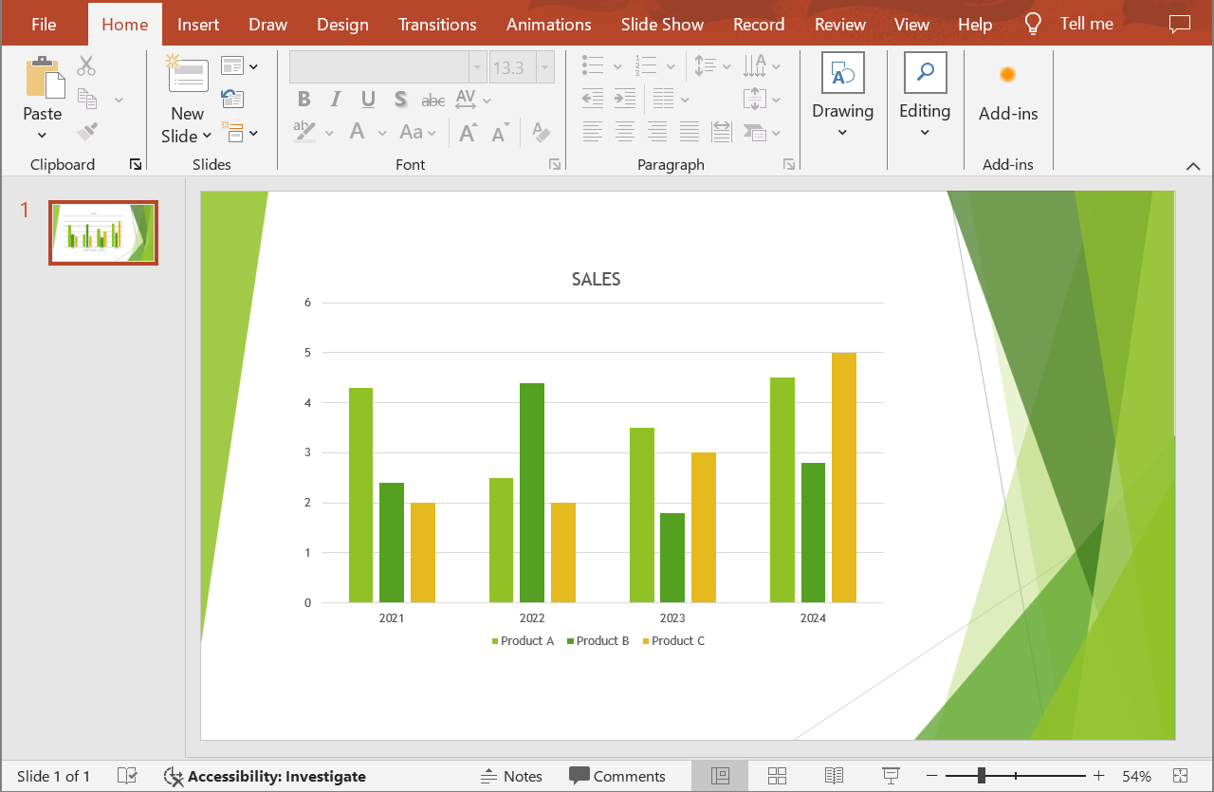This screenshot has height=792, width=1214.
Task: Open the Slide Show menu
Action: [662, 24]
